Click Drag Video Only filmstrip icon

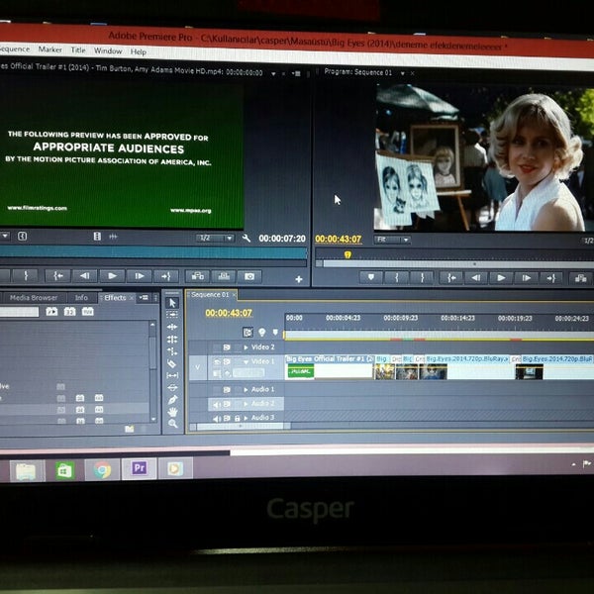(97, 237)
